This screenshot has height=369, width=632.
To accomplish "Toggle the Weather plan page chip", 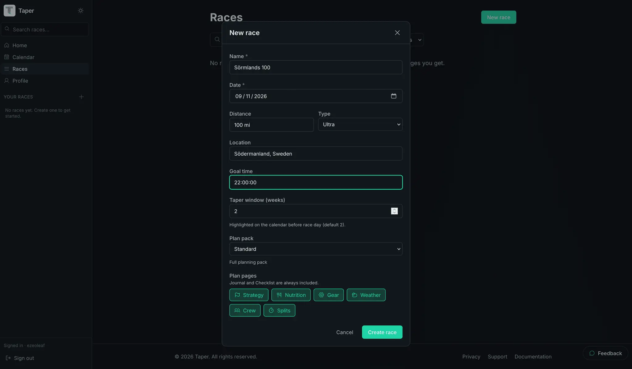I will tap(366, 295).
